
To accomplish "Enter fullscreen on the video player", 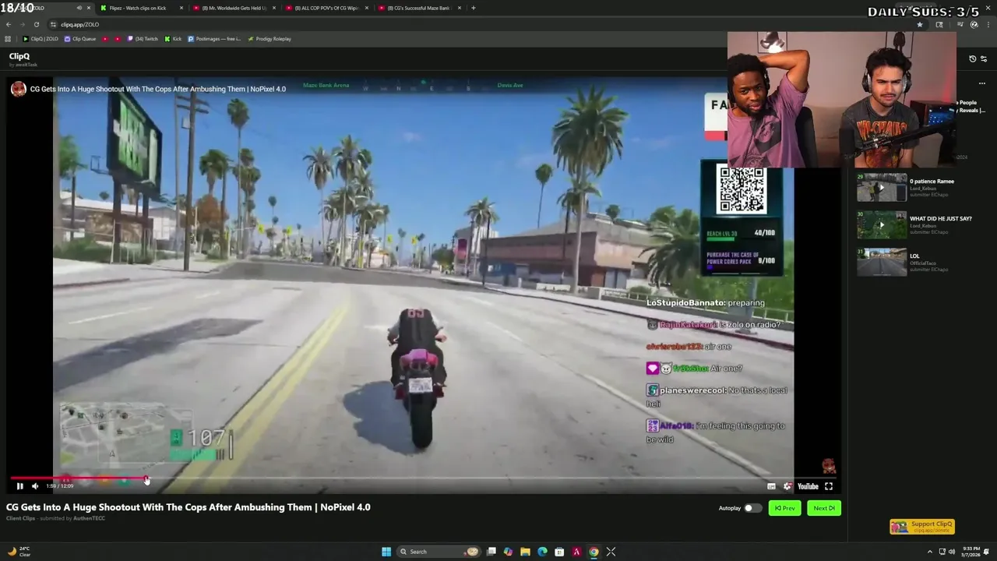I will 829,486.
